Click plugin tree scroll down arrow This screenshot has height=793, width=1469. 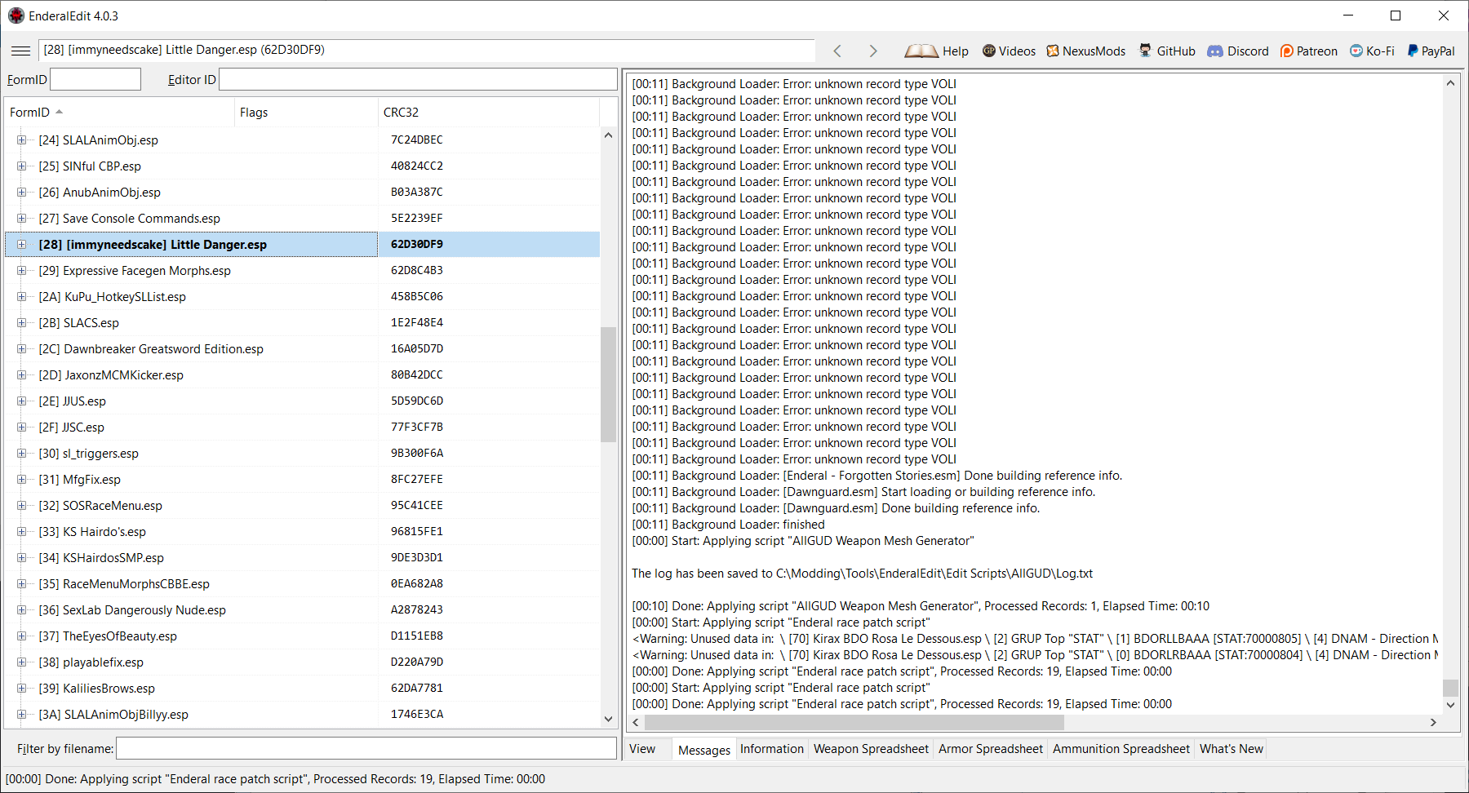(608, 719)
